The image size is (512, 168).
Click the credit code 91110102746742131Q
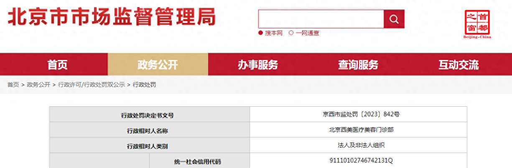[358, 160]
